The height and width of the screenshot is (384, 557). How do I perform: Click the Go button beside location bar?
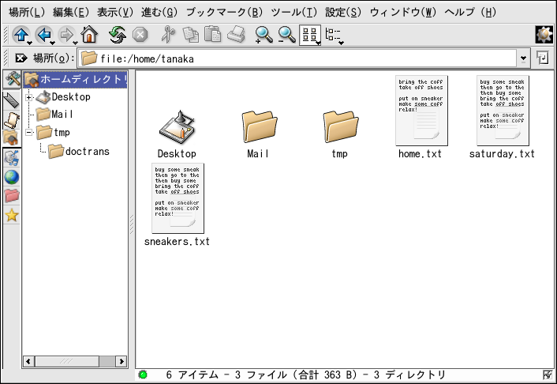(543, 58)
